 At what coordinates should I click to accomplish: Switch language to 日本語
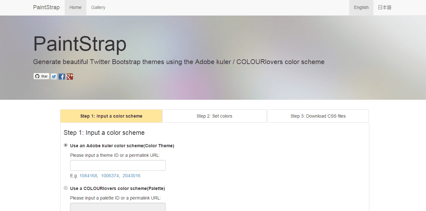(x=385, y=8)
